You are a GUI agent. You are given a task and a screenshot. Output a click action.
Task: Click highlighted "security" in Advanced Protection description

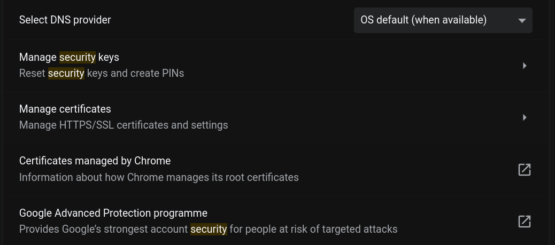click(x=209, y=229)
